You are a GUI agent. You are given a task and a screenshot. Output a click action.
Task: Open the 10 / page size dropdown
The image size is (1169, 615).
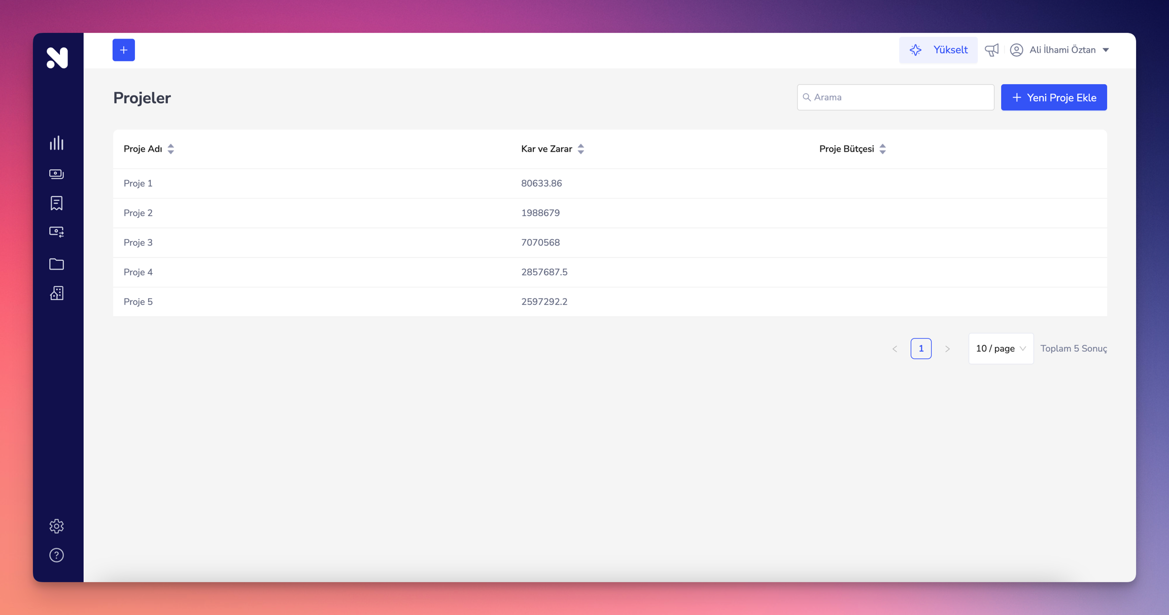(x=1001, y=349)
